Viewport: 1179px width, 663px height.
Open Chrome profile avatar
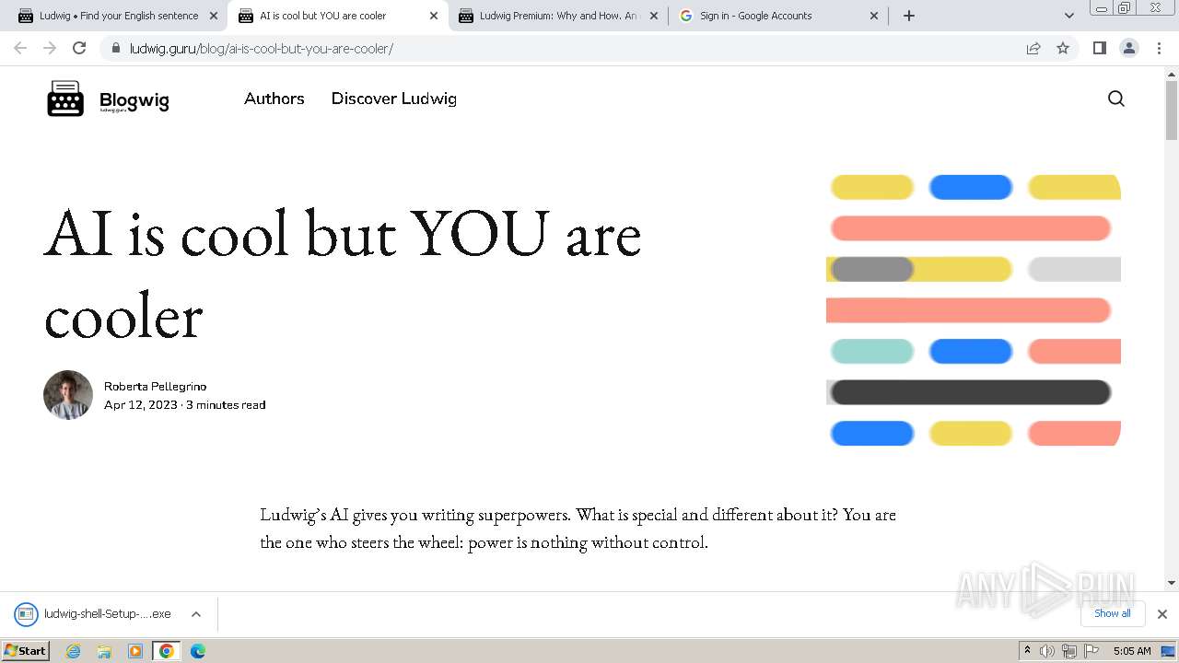(1129, 48)
